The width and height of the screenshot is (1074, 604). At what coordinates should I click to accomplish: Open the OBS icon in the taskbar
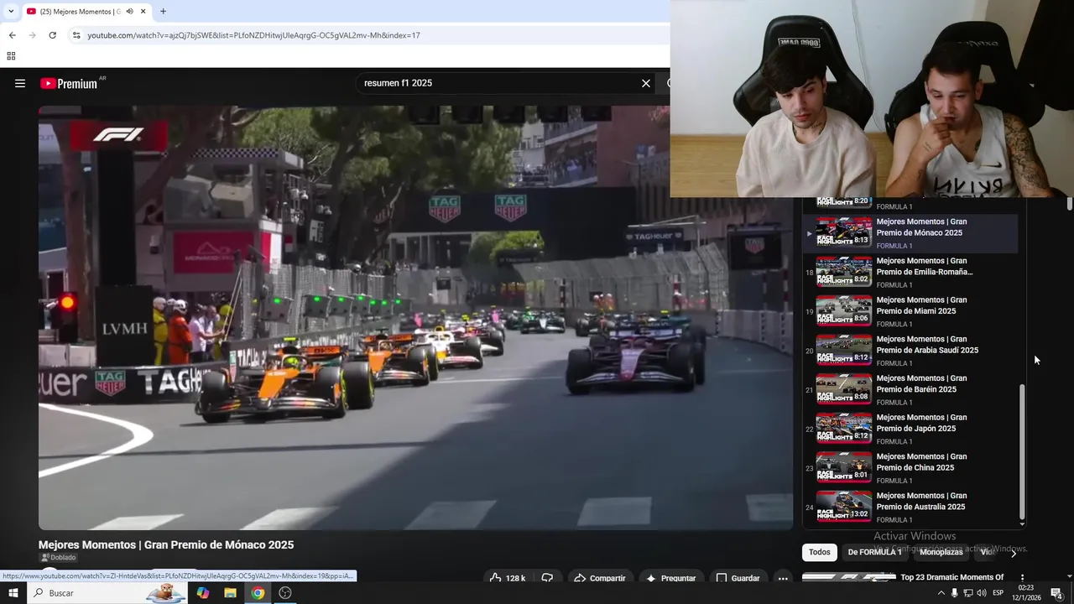285,593
